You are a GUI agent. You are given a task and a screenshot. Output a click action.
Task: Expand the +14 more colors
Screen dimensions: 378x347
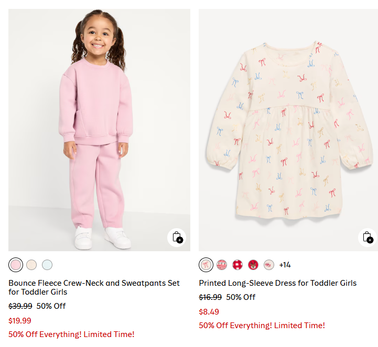click(x=285, y=265)
